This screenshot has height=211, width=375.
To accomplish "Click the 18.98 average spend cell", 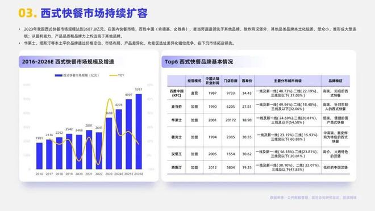I will tap(247, 120).
